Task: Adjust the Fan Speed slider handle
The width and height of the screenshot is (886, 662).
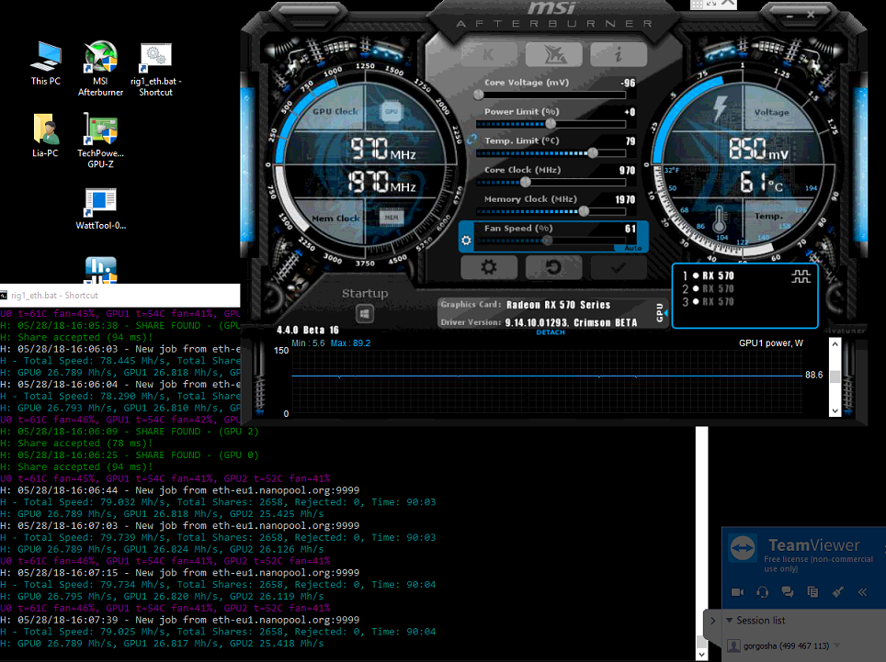Action: click(547, 241)
